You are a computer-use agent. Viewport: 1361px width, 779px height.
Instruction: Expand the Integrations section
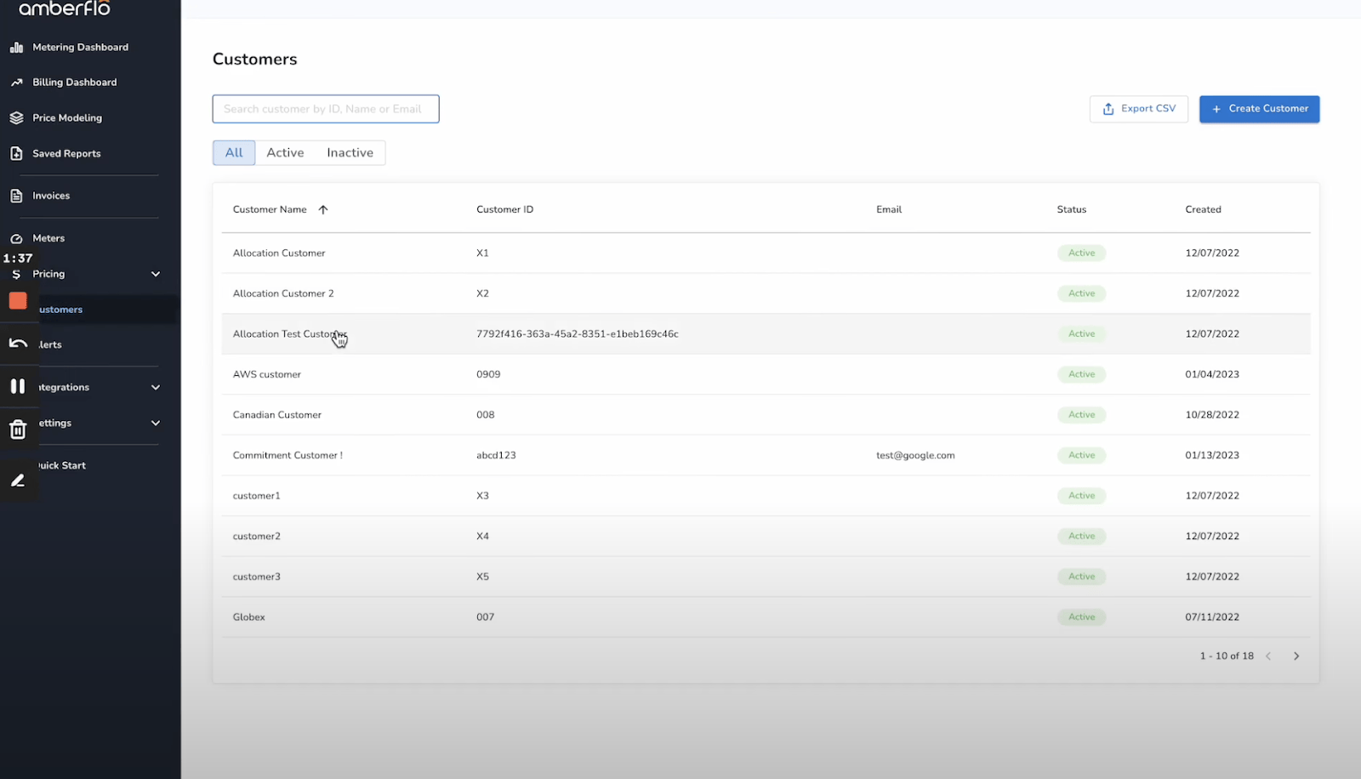tap(156, 387)
